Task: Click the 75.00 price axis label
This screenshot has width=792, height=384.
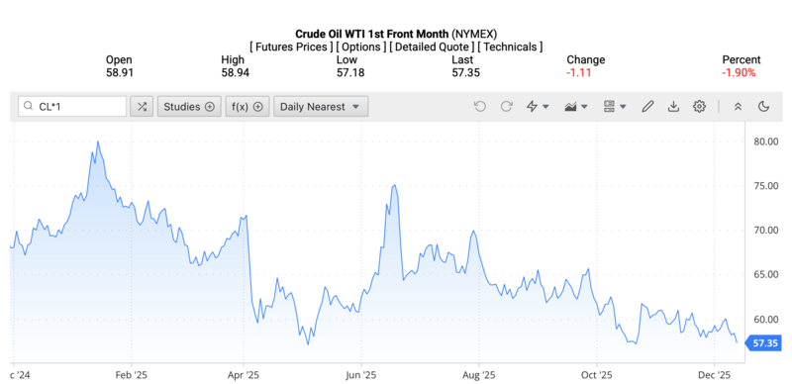Action: pos(765,186)
